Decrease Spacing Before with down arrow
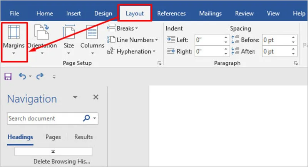The image size is (308, 167). pyautogui.click(x=293, y=42)
